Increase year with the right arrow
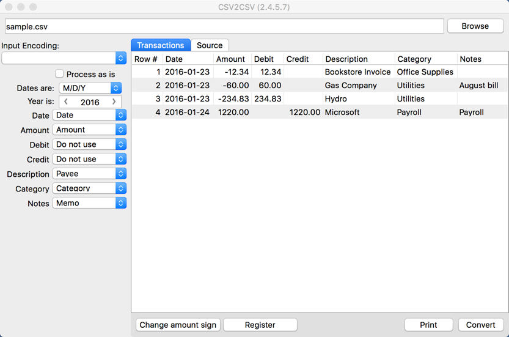Viewport: 509px width, 337px height. click(x=114, y=102)
